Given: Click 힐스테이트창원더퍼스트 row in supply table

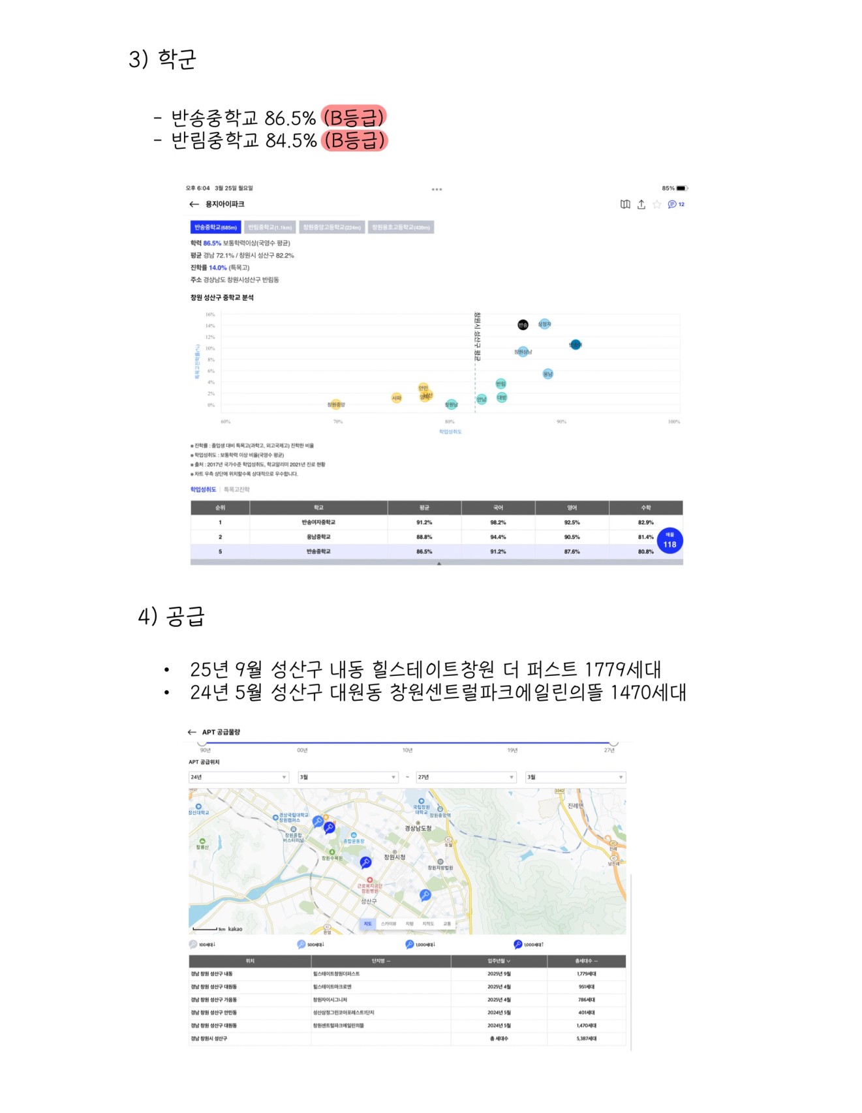Looking at the screenshot, I should (407, 974).
